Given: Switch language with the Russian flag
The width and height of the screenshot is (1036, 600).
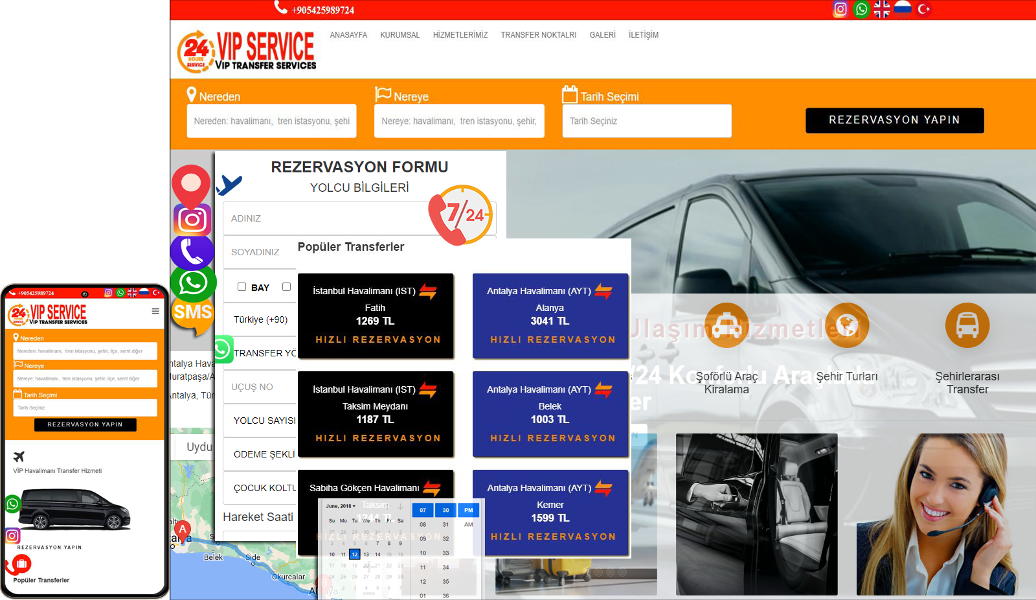Looking at the screenshot, I should coord(903,8).
